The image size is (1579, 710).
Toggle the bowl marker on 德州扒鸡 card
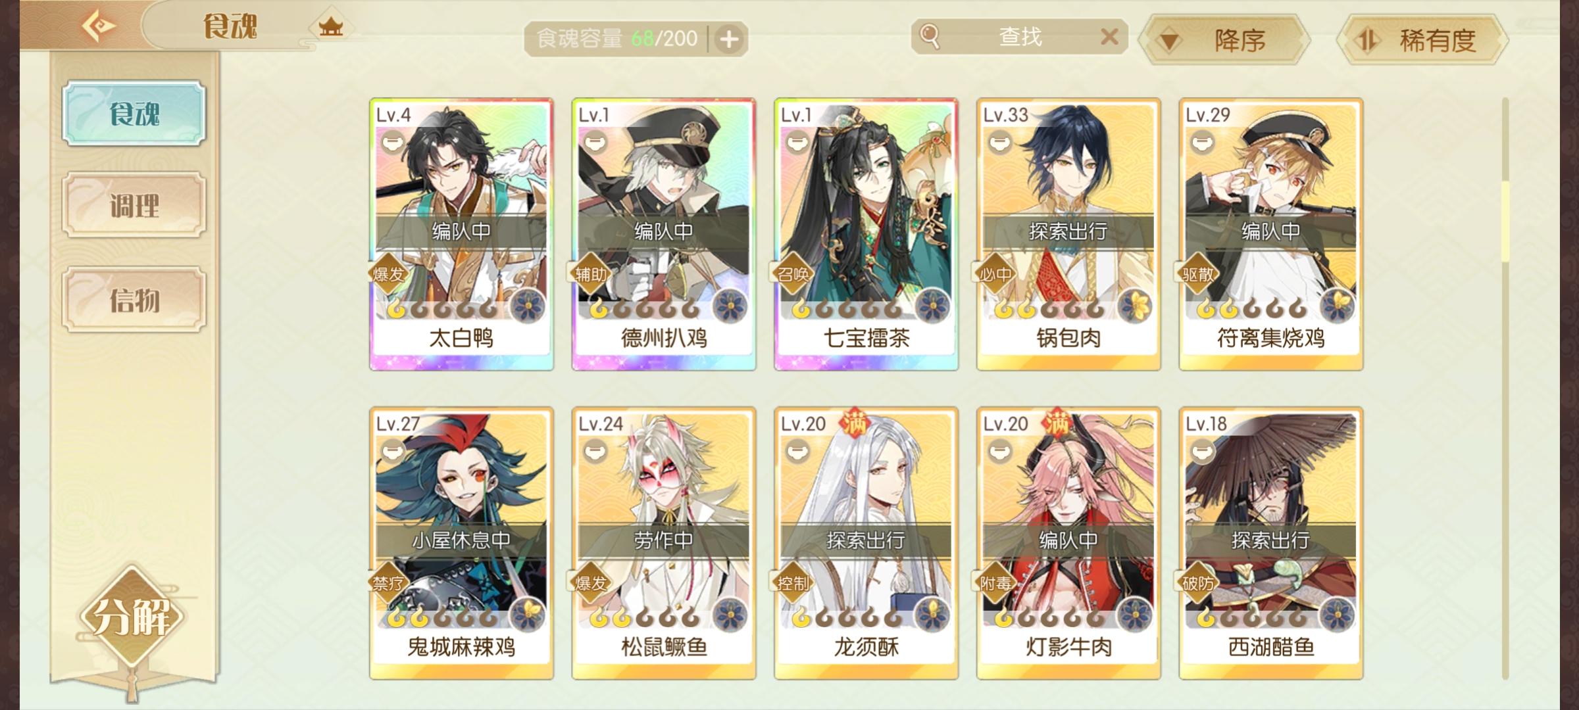(x=595, y=141)
